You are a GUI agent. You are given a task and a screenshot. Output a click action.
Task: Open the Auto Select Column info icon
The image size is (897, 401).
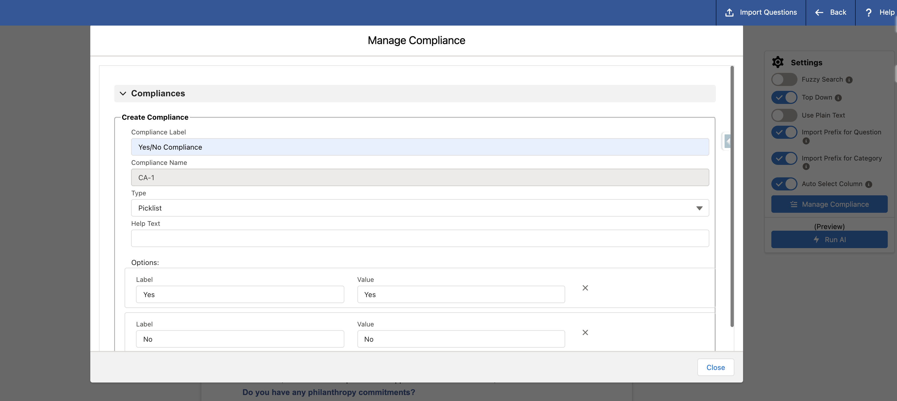point(869,184)
